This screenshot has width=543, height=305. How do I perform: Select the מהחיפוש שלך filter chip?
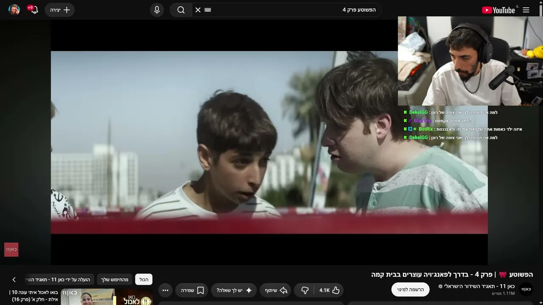click(115, 280)
